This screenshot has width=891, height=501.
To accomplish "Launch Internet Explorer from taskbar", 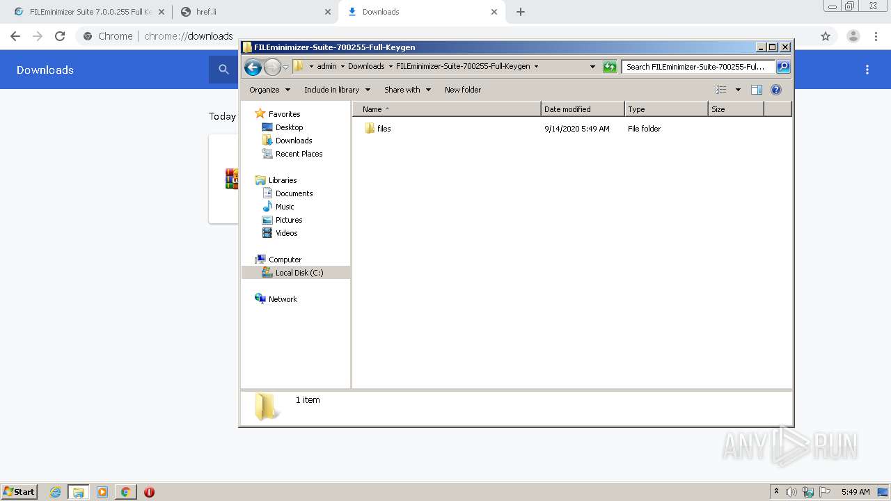I will coord(56,492).
